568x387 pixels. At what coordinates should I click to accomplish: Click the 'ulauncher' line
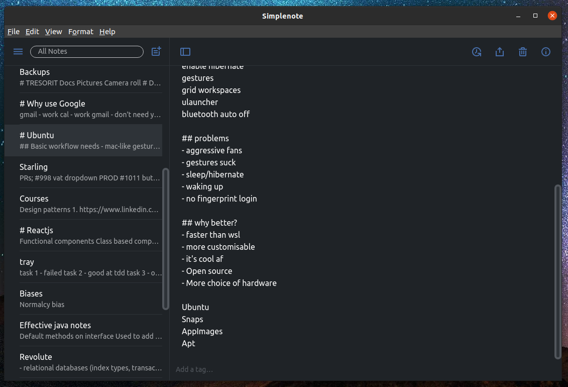(200, 102)
